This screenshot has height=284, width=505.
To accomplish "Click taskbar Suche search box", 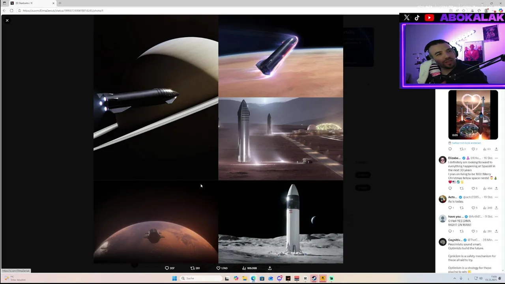I will click(201, 278).
